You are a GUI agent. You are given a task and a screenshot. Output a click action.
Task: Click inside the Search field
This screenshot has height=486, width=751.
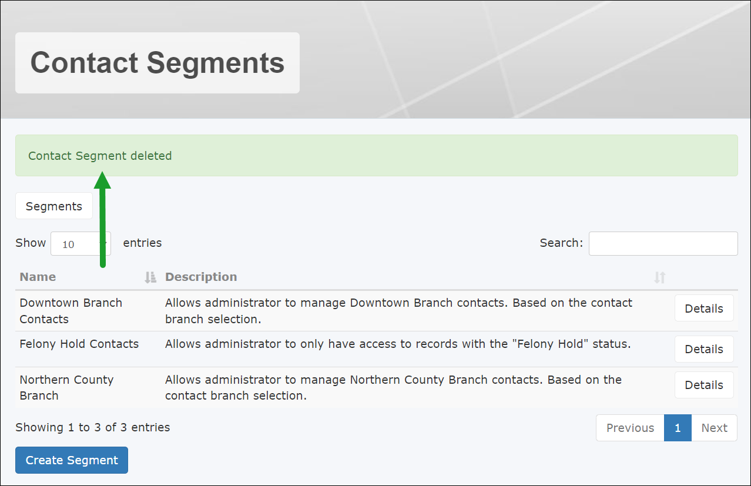662,243
